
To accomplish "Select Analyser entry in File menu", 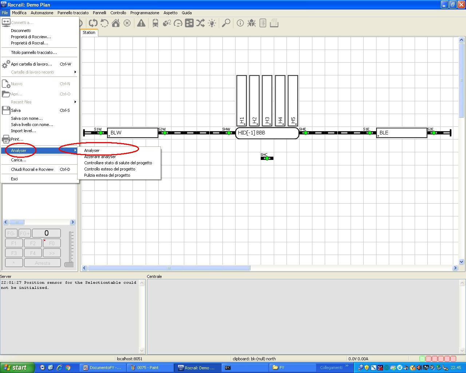I will pyautogui.click(x=39, y=150).
